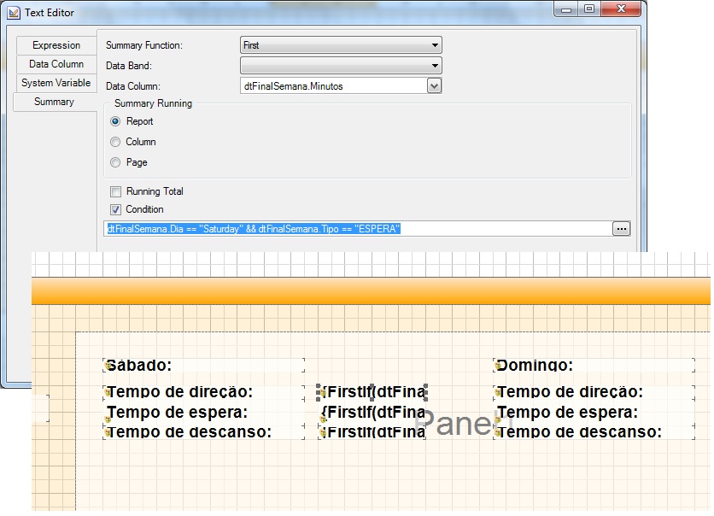Click the Text Editor window icon
714x516 pixels.
click(14, 13)
